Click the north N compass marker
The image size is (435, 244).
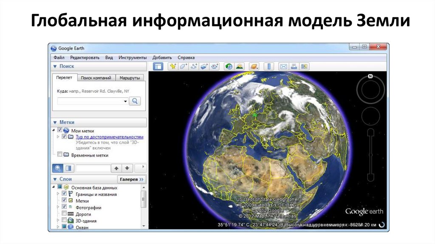tap(370, 76)
